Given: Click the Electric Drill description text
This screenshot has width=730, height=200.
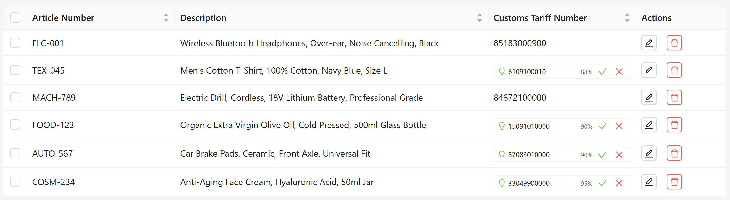Looking at the screenshot, I should tap(301, 98).
